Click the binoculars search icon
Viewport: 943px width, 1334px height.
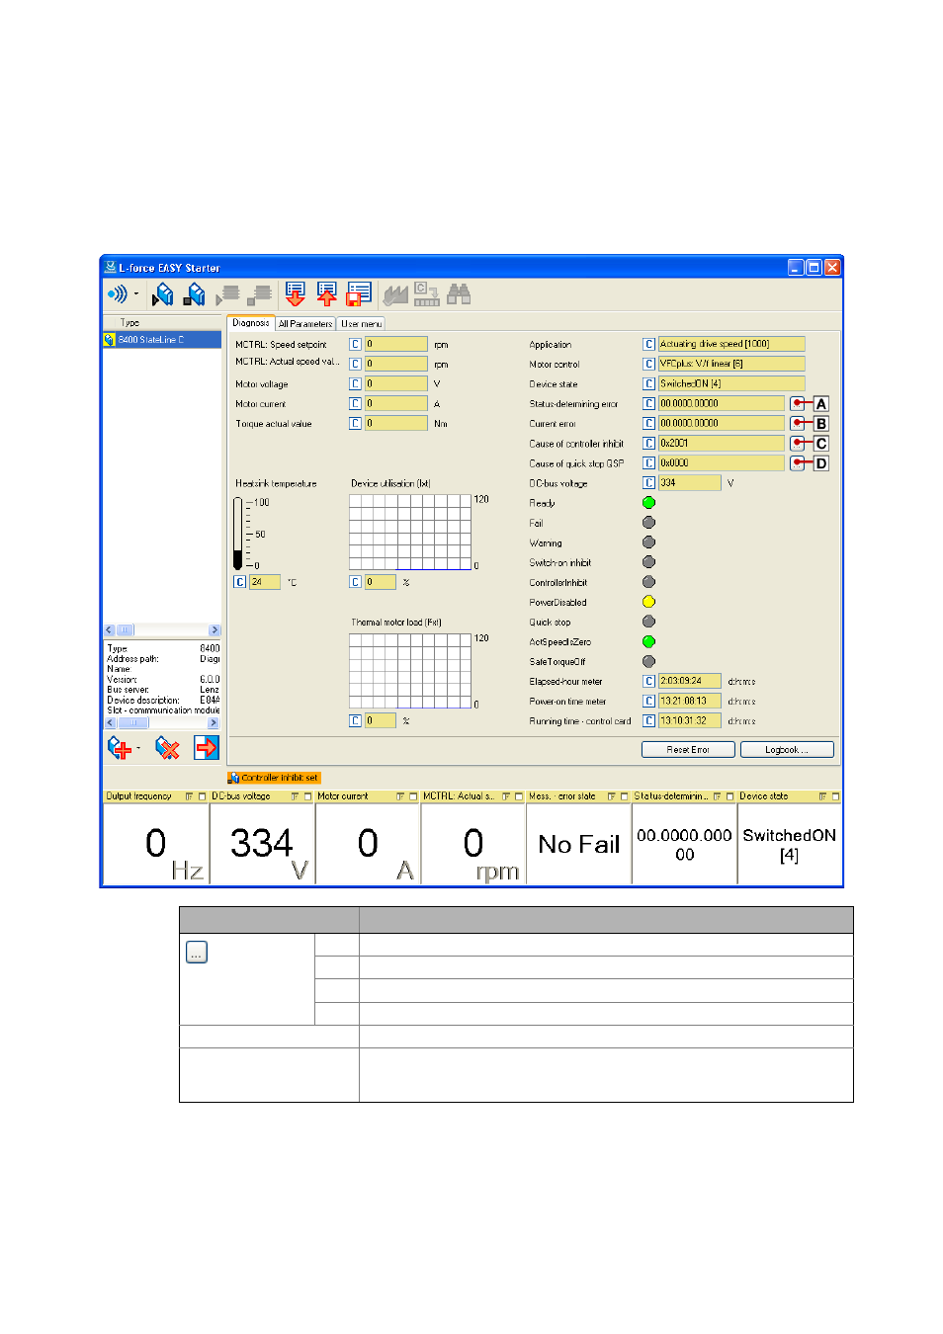459,293
